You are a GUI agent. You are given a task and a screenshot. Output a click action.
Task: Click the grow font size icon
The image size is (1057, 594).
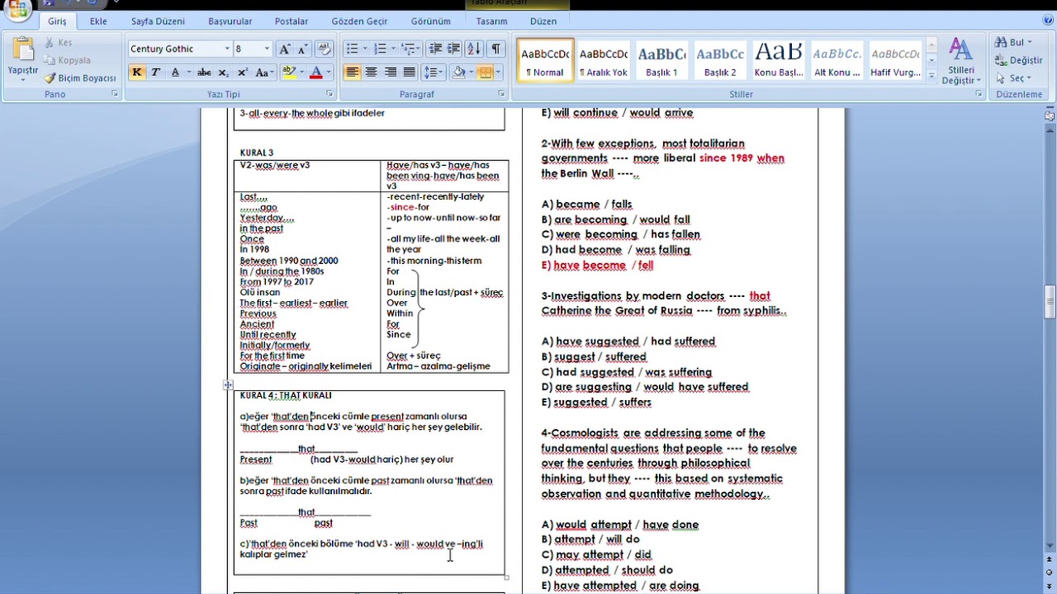[284, 49]
